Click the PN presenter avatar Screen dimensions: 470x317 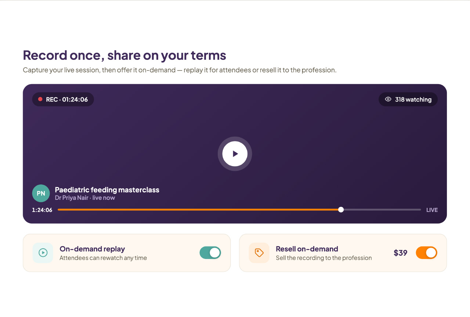(x=41, y=193)
